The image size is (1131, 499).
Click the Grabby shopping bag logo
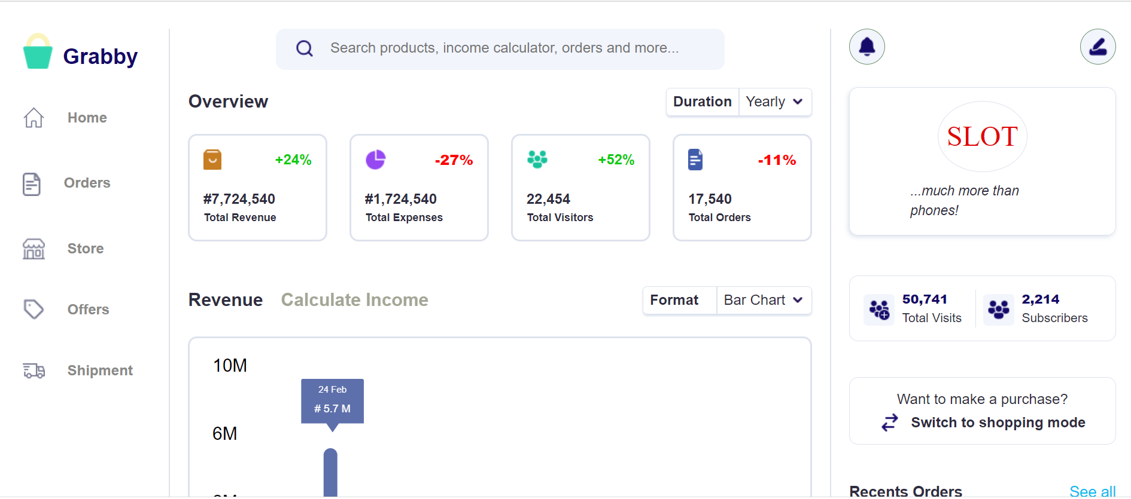(x=38, y=51)
